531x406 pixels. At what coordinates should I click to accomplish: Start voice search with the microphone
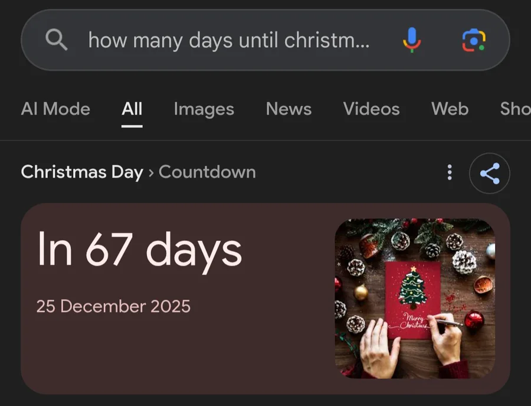pyautogui.click(x=412, y=40)
